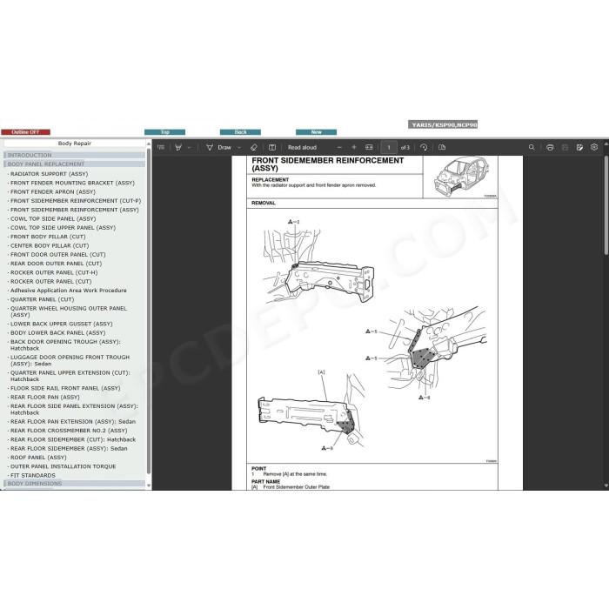Click the add text box icon
This screenshot has width=609, height=609.
coord(272,147)
